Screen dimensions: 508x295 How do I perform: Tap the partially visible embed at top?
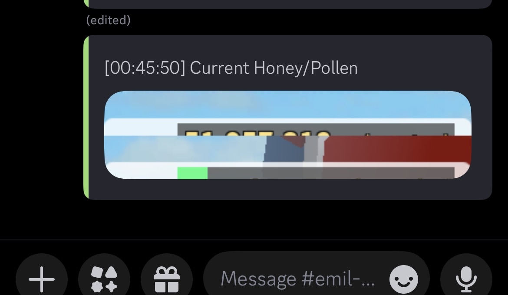(x=288, y=4)
